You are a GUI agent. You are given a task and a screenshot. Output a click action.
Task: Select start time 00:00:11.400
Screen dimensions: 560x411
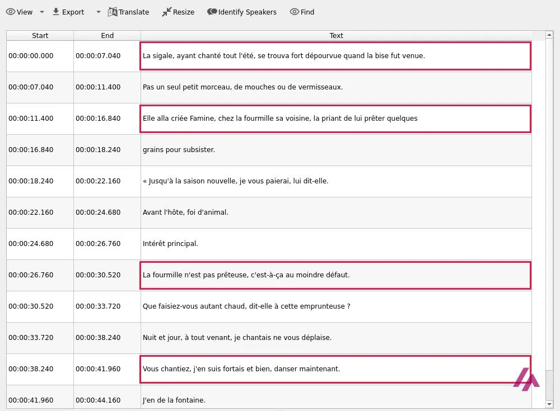point(31,119)
